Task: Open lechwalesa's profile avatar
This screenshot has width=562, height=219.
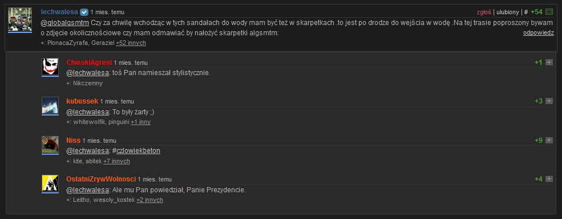Action: [20, 19]
